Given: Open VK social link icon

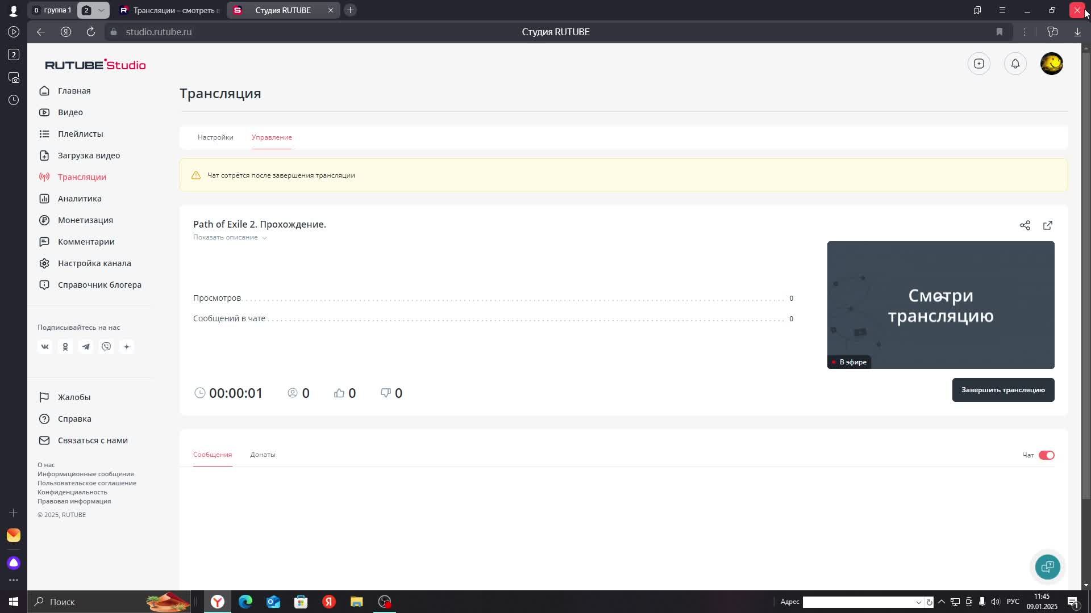Looking at the screenshot, I should click(x=45, y=347).
